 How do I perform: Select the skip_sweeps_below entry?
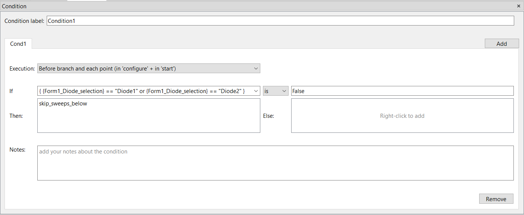tap(63, 104)
